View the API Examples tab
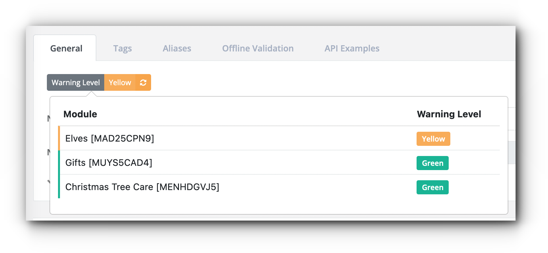548x253 pixels. [352, 49]
